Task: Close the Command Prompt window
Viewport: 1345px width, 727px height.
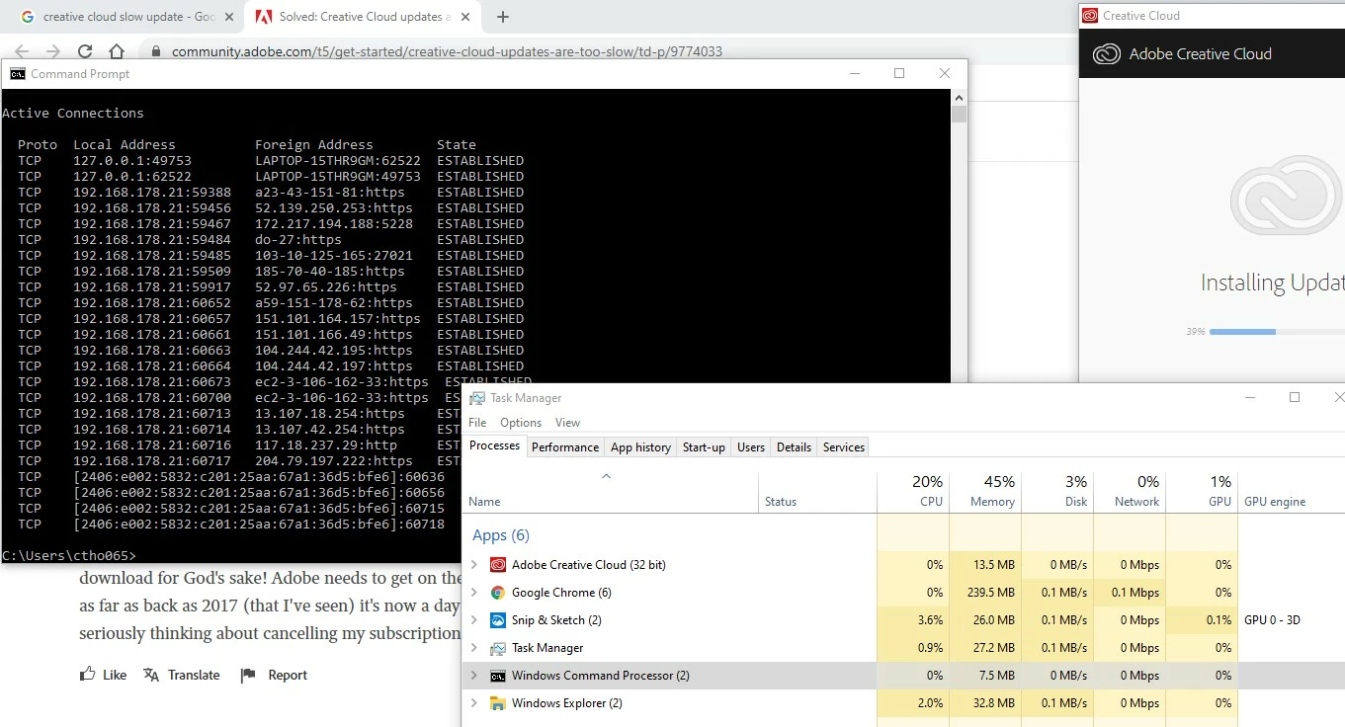Action: coord(945,73)
